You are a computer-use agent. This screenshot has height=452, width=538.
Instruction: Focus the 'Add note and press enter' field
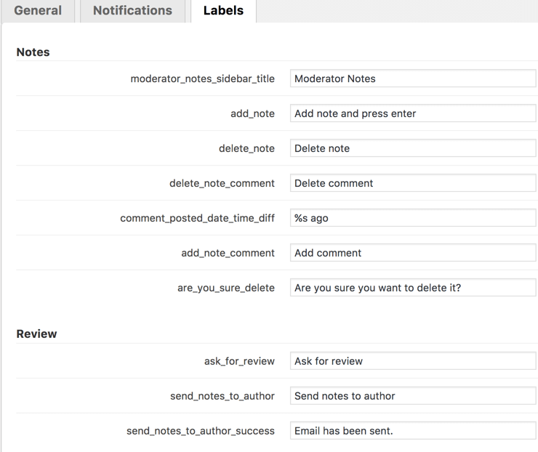(412, 113)
